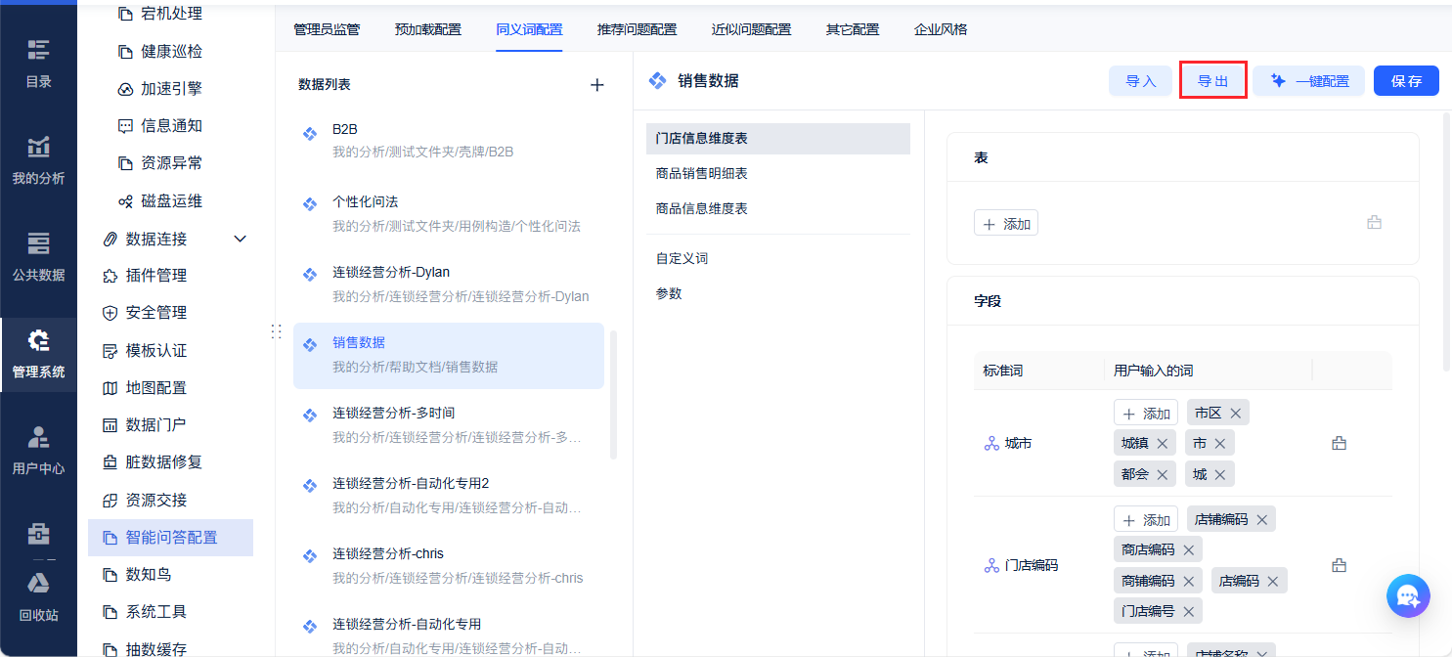Open 公共数据 in the left navigation

tap(38, 255)
